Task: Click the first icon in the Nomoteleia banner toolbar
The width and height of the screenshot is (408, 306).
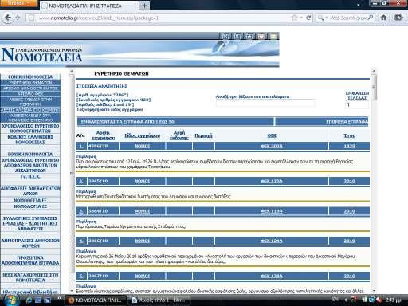Action: 226,36
